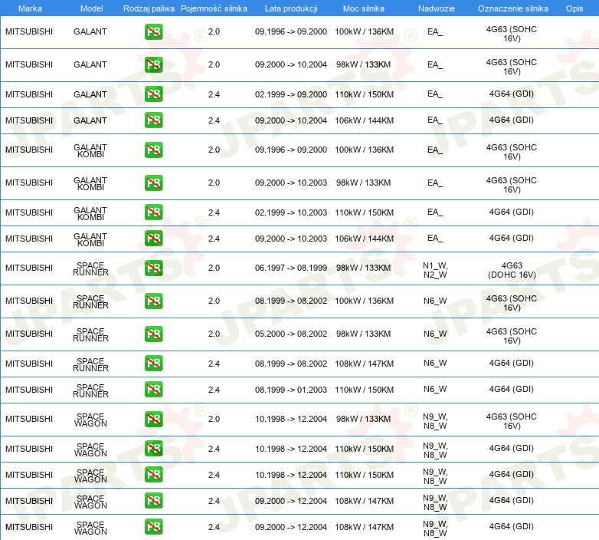
Task: Select the date range 05.2000 -> 08.2002
Action: pos(291,334)
